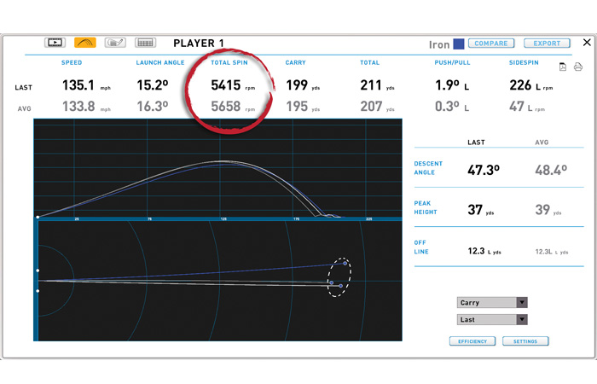
Task: Open the EFFICIENCY panel
Action: 472,341
